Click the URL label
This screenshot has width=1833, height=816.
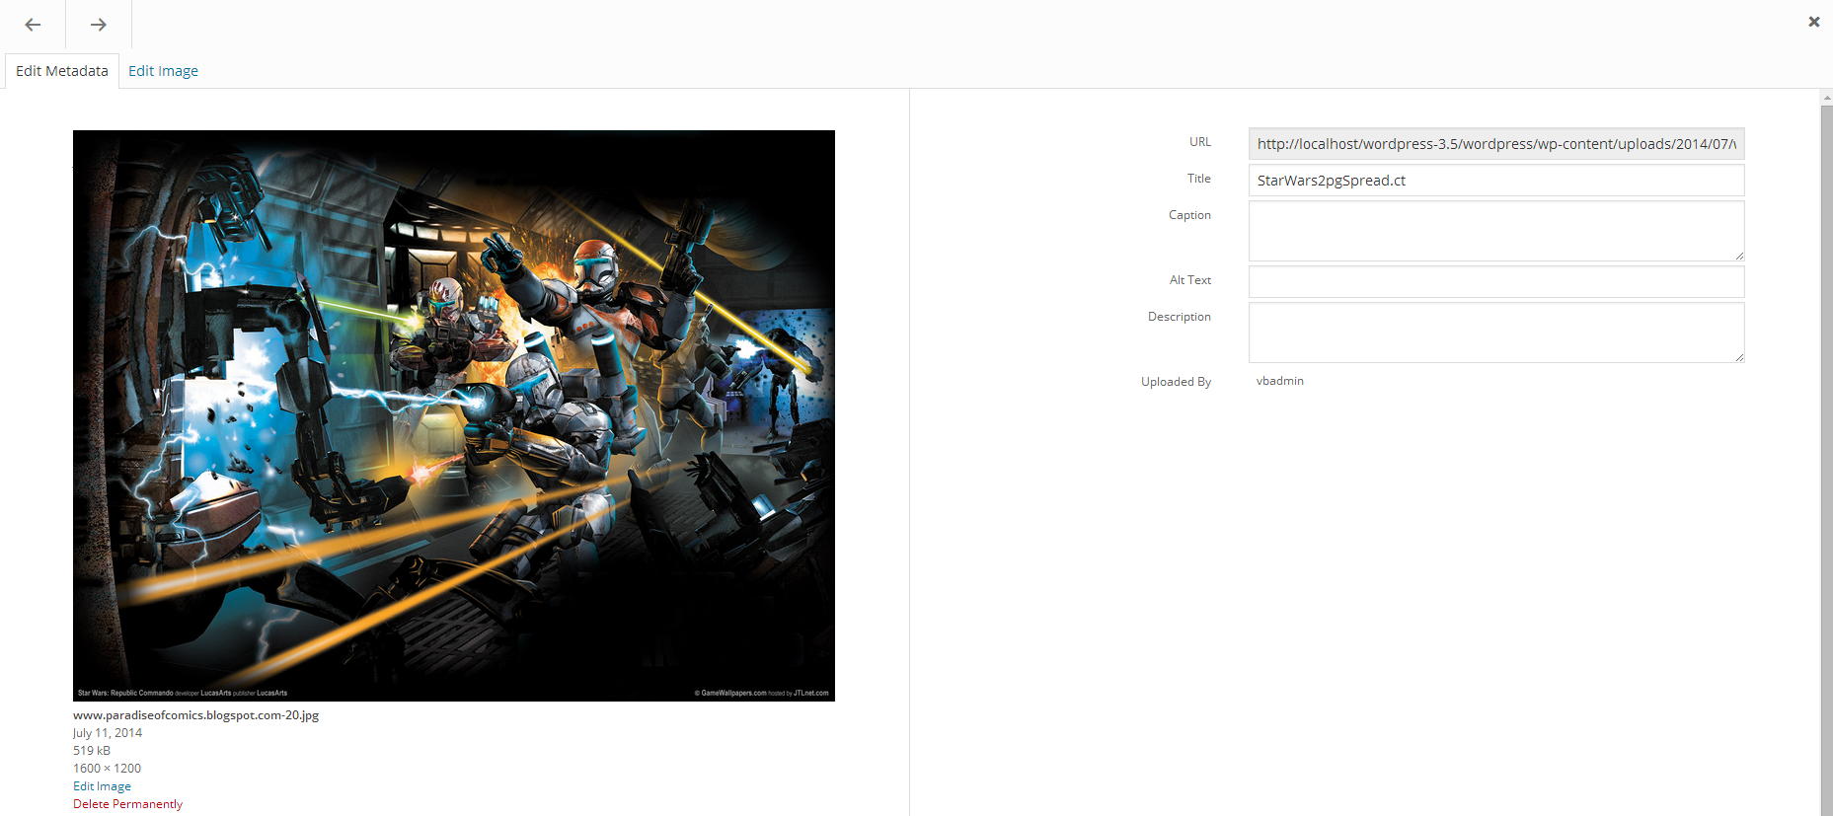pos(1199,142)
